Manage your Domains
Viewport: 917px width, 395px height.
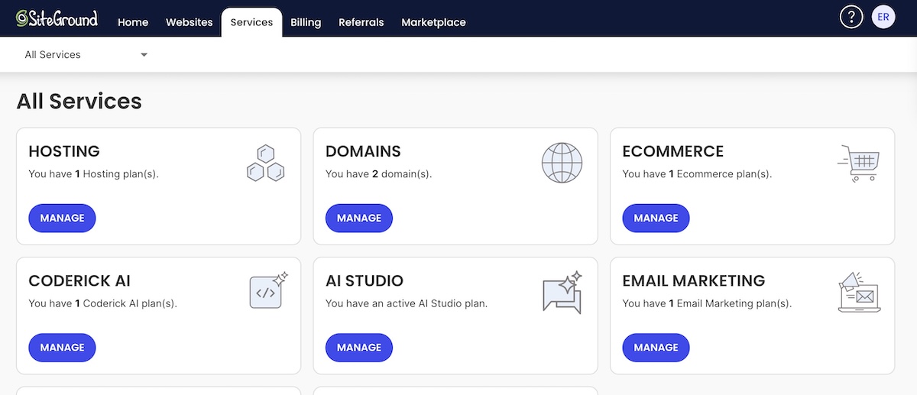(x=359, y=218)
